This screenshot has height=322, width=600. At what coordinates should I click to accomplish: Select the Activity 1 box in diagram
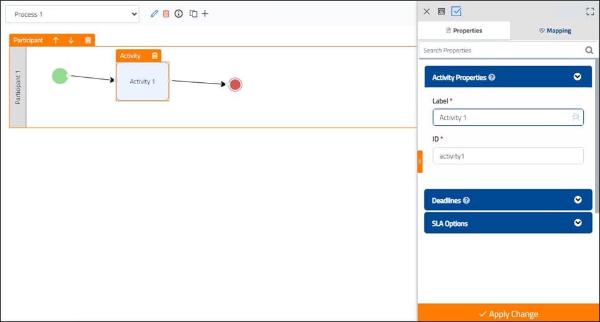pyautogui.click(x=142, y=82)
